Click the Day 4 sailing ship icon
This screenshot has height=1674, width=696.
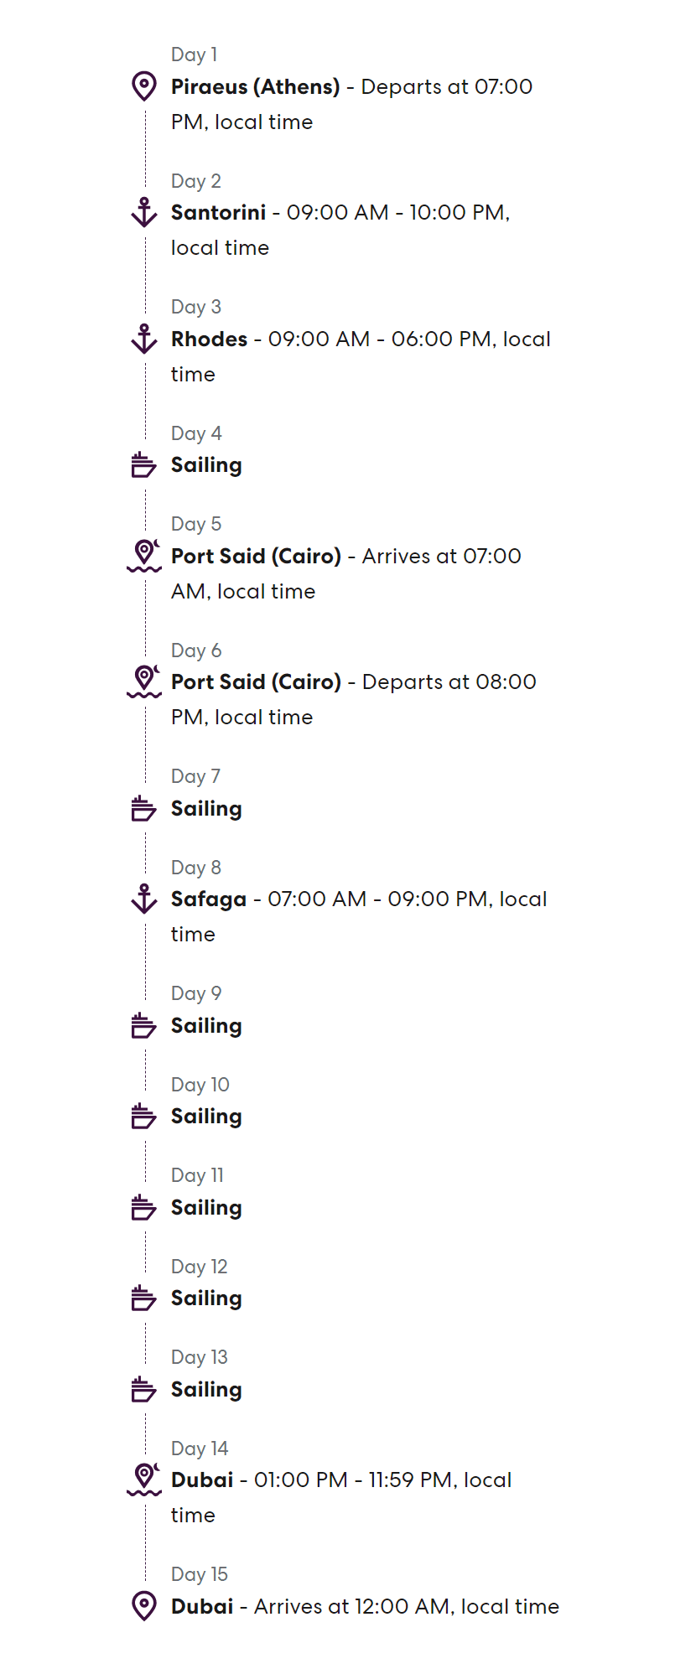(x=144, y=465)
